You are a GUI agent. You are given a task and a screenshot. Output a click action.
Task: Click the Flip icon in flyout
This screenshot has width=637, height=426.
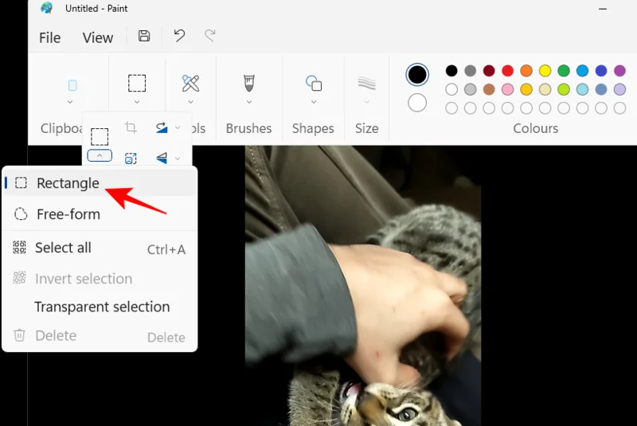pos(162,158)
